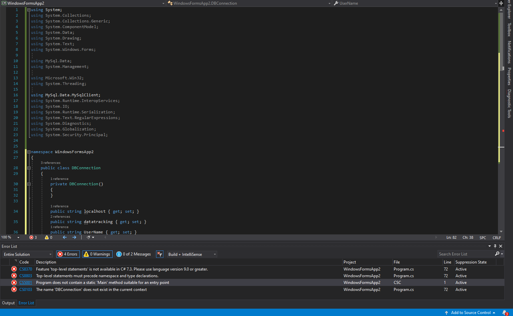Screen dimensions: 513x316
Task: Toggle the 0 of 2 Messages filter
Action: 133,254
